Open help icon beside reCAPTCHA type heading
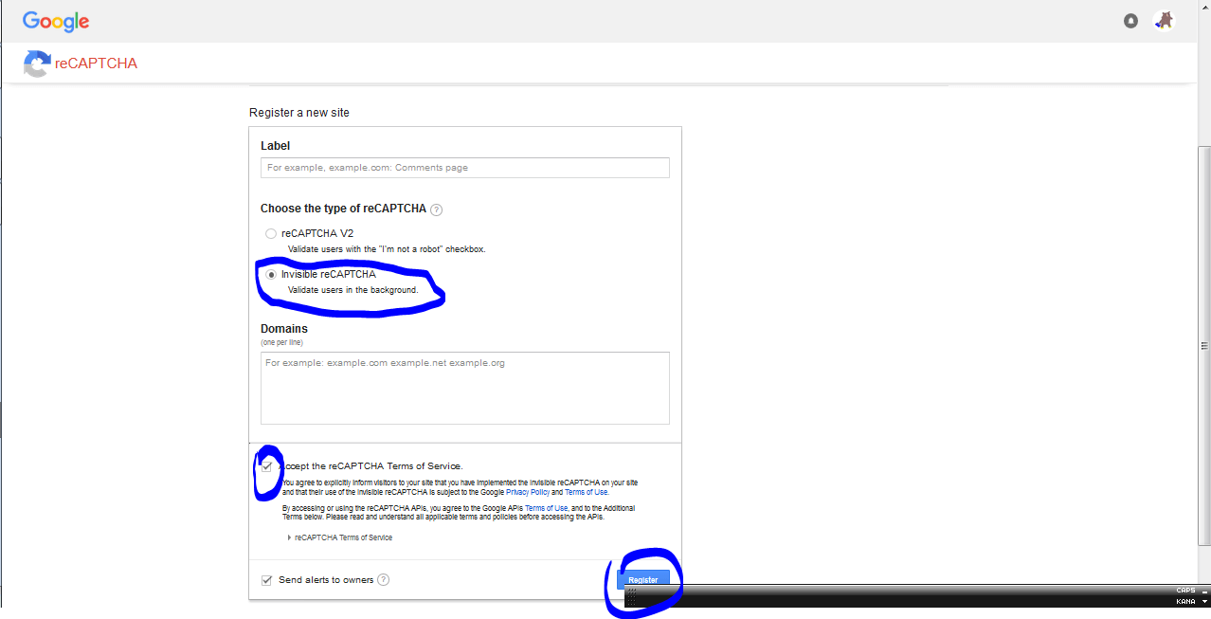The image size is (1211, 619). point(437,209)
